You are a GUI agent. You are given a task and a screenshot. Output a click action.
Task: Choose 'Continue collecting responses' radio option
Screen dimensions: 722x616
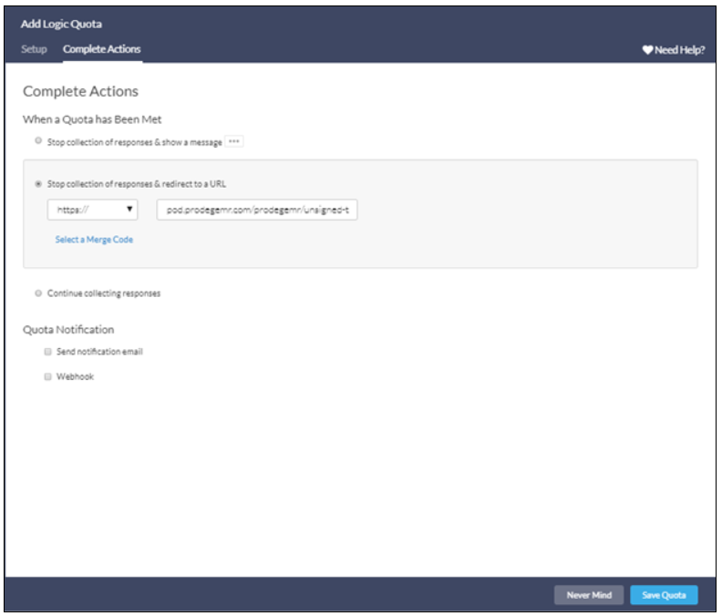(37, 293)
